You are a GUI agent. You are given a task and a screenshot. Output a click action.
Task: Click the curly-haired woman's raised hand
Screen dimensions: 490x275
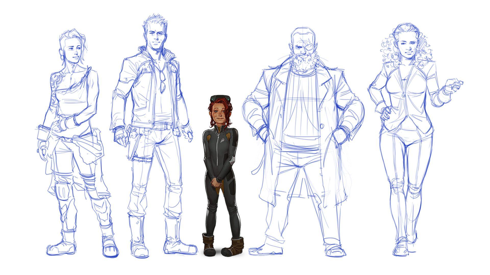click(454, 84)
